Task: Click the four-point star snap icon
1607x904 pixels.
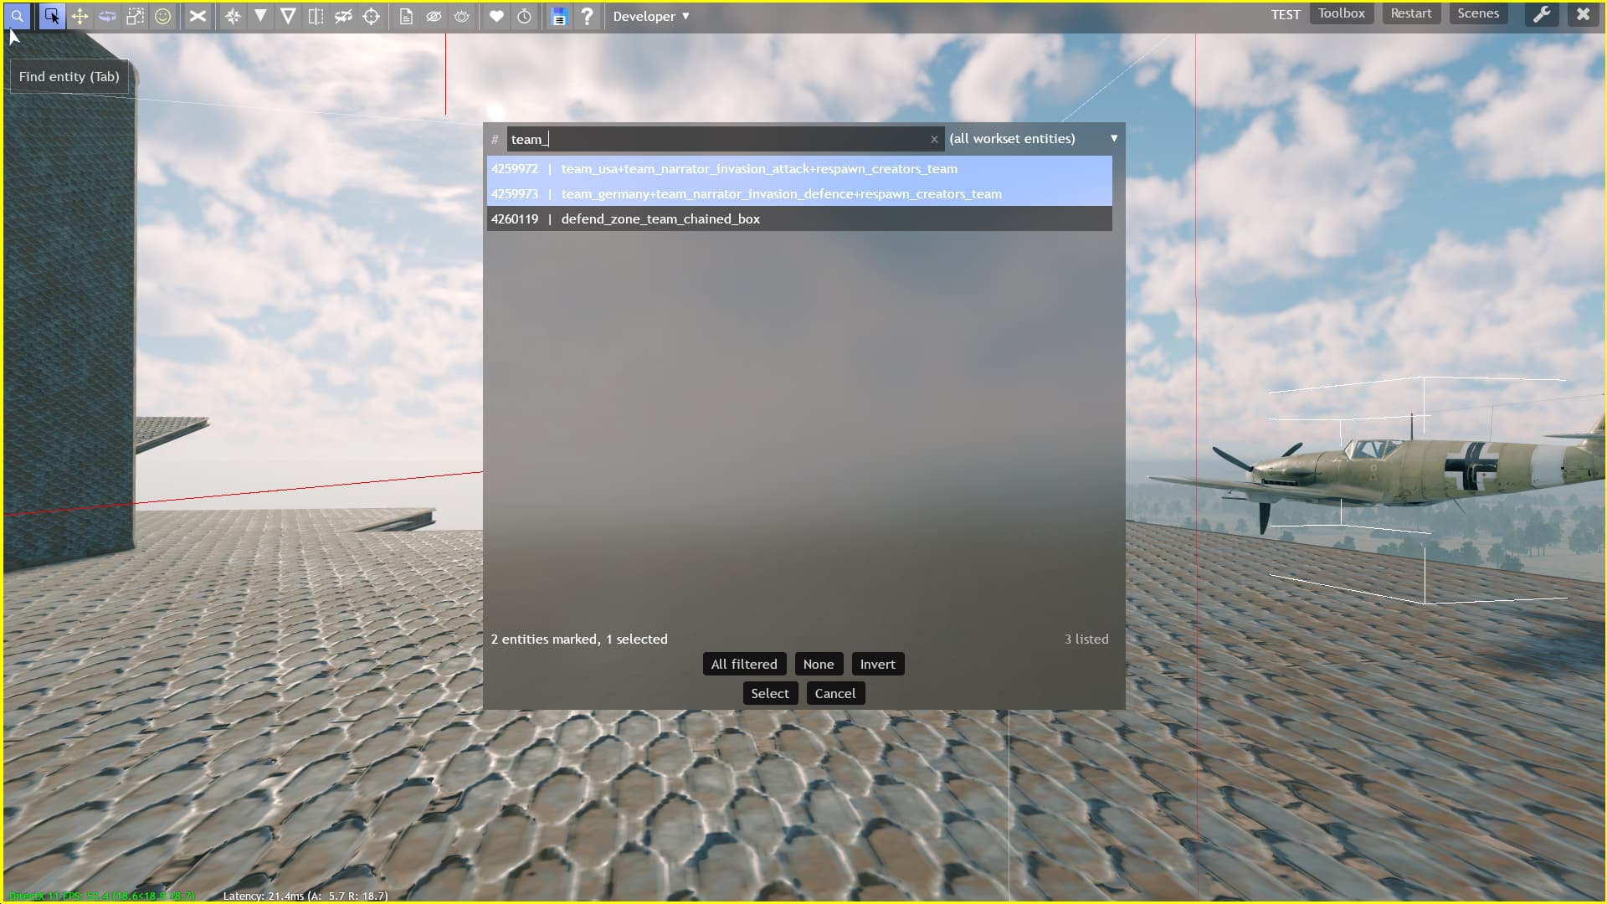Action: pos(233,16)
